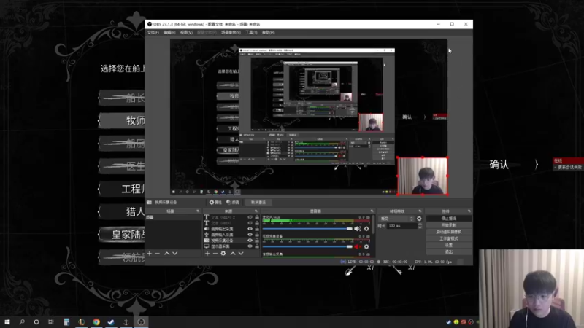The image size is (584, 328).
Task: Move source down with arrow icon
Action: coord(241,253)
